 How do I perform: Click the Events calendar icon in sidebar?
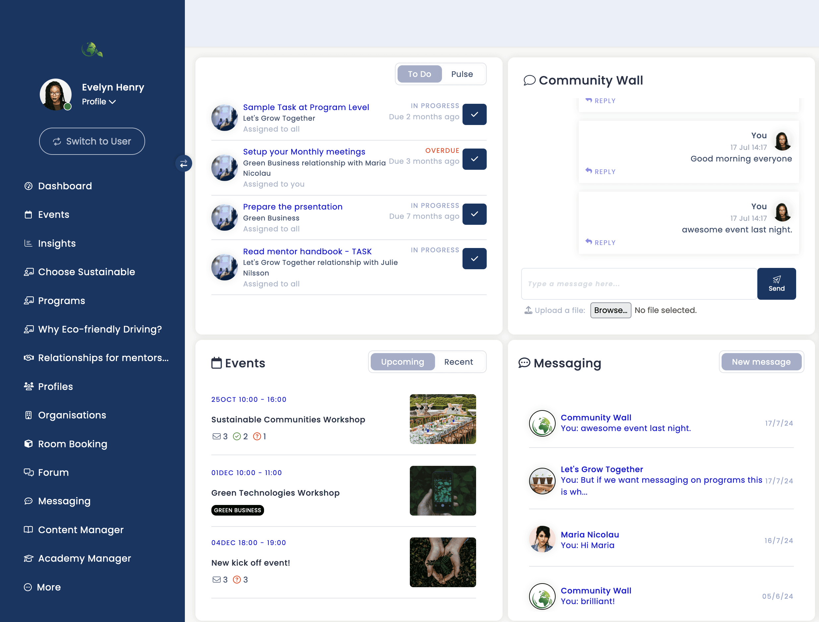pos(28,215)
